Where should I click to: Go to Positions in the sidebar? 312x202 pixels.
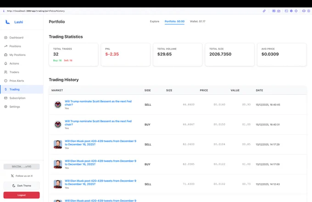[22, 46]
